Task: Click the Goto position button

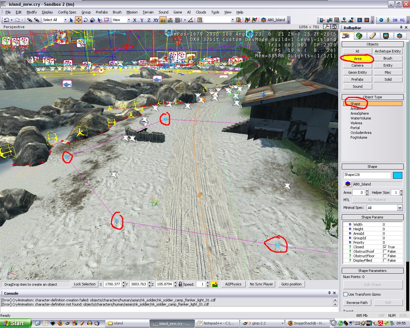Action: click(291, 284)
